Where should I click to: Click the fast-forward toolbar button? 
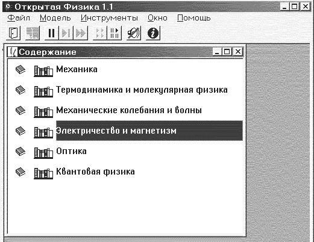point(81,33)
